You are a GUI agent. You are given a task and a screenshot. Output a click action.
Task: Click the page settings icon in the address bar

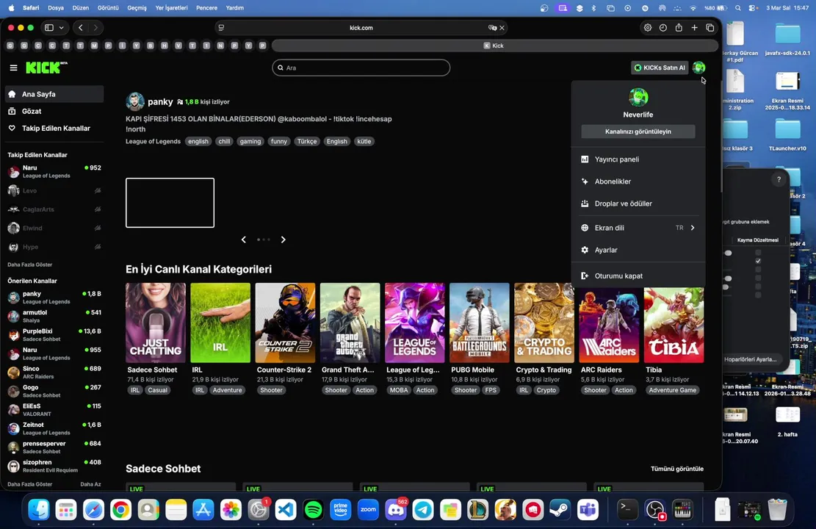[221, 28]
